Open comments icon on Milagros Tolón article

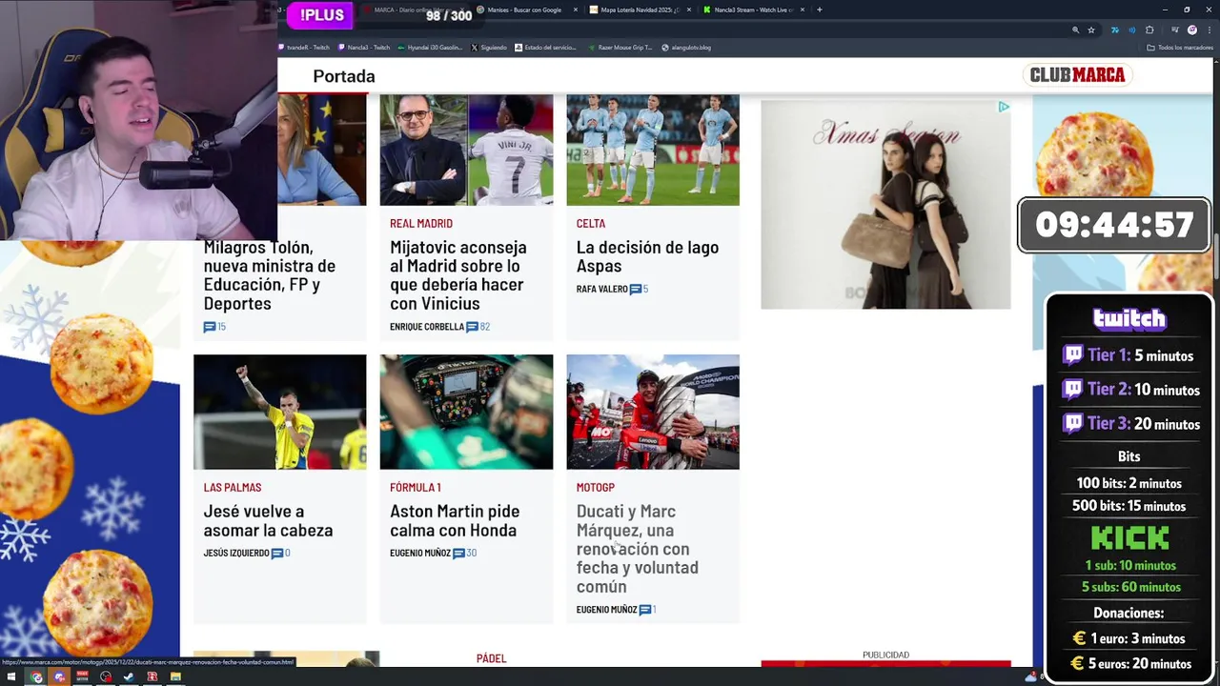click(209, 327)
